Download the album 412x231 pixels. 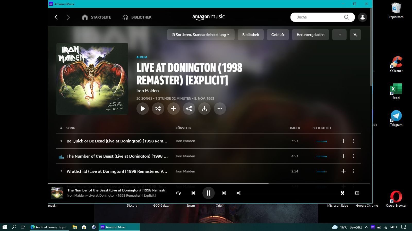click(204, 109)
